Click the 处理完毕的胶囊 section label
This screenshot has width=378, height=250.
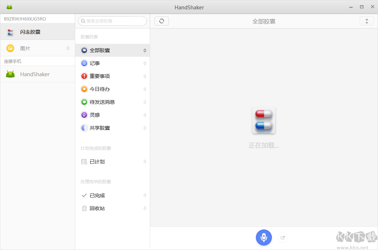click(96, 182)
